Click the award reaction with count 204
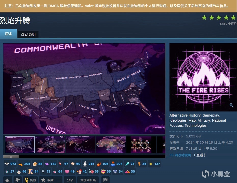This screenshot has height=183, width=237. click(x=116, y=164)
